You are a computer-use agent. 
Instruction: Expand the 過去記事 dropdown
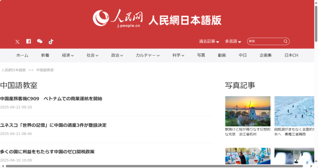pyautogui.click(x=209, y=42)
